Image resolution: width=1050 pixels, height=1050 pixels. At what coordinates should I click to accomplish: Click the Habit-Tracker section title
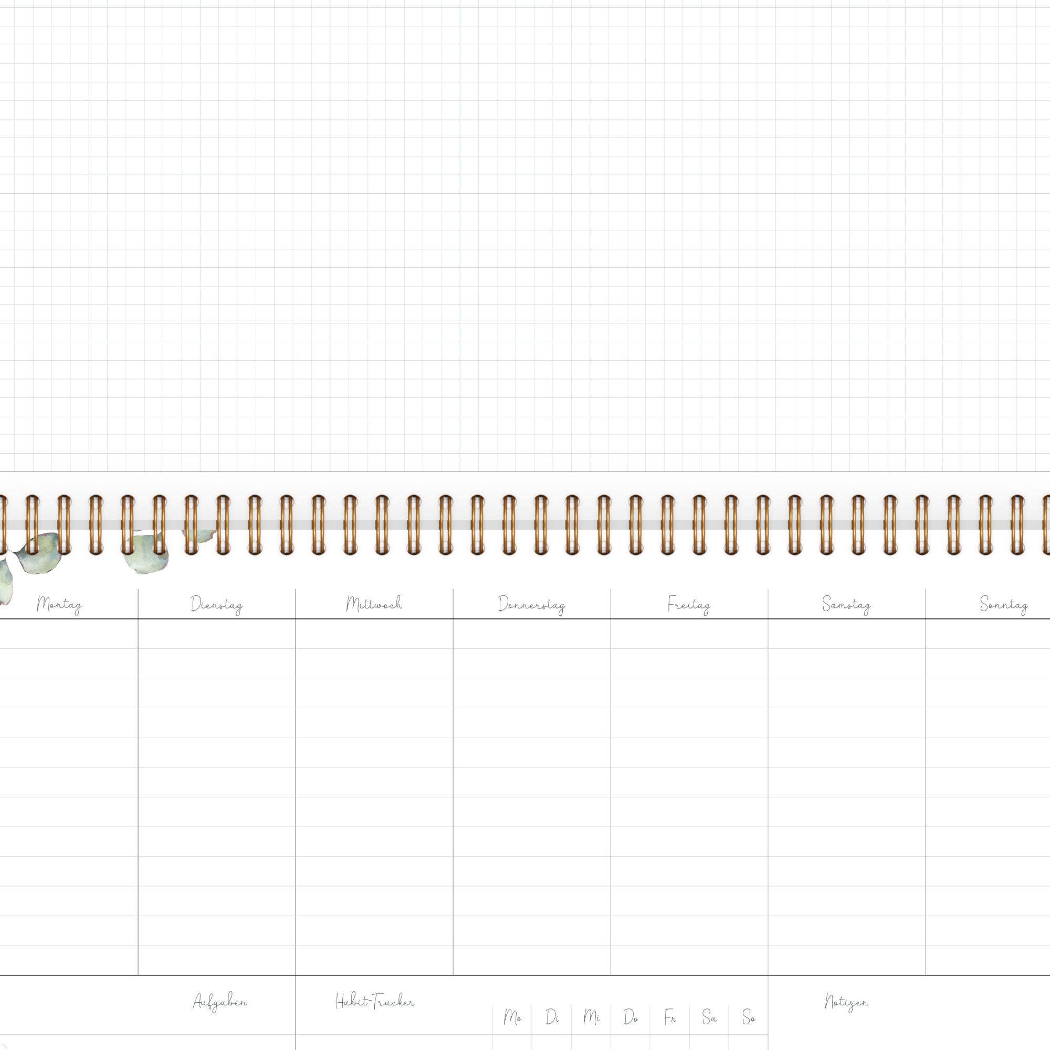374,1001
